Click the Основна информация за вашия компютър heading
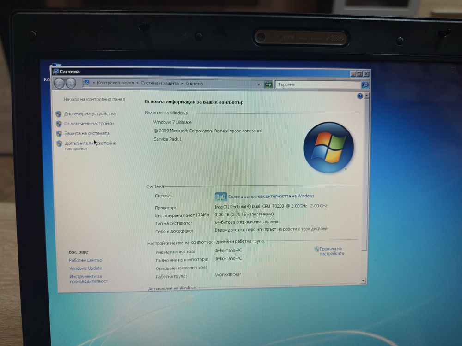This screenshot has height=346, width=462. [194, 102]
